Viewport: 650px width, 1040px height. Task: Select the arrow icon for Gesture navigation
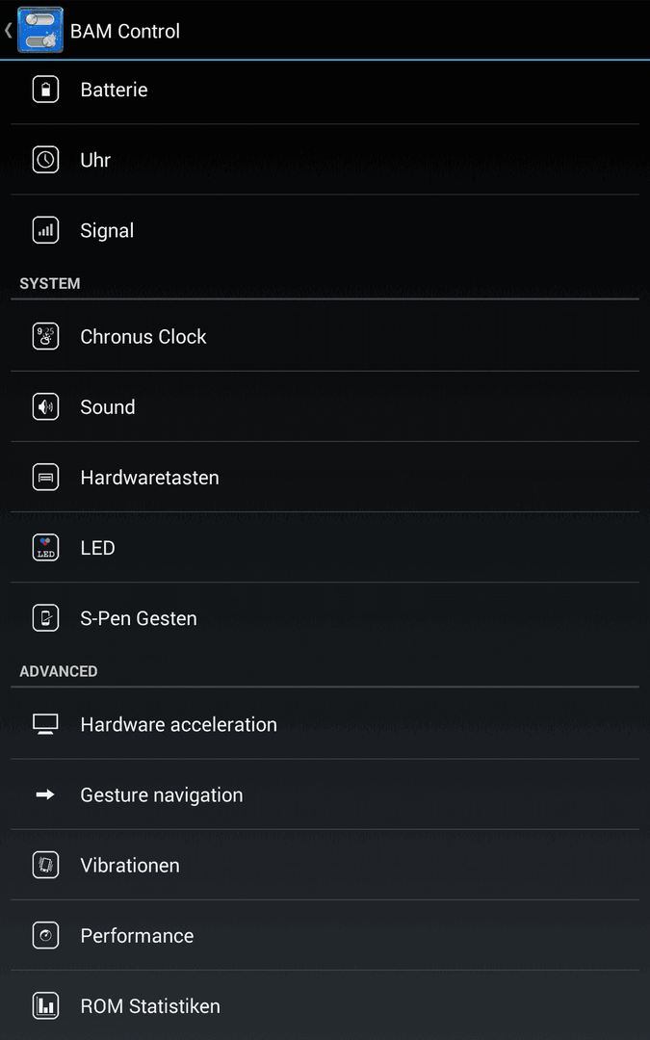click(x=45, y=793)
